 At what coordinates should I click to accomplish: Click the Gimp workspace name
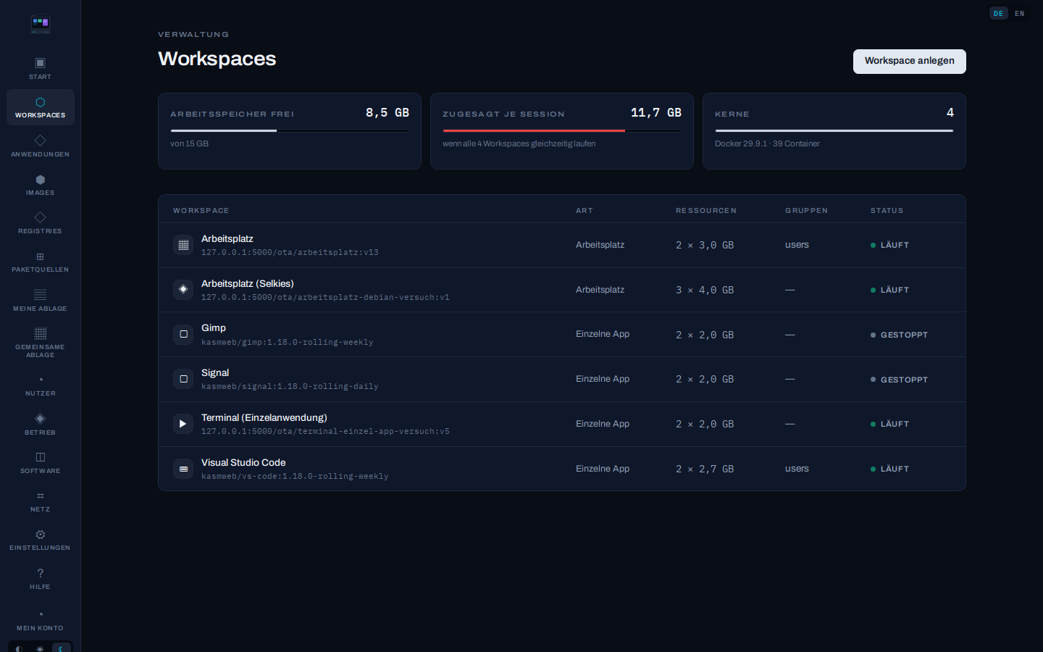point(214,328)
